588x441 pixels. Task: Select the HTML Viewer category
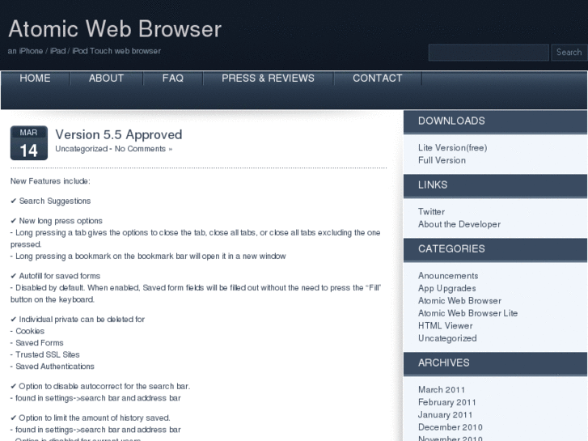tap(445, 326)
